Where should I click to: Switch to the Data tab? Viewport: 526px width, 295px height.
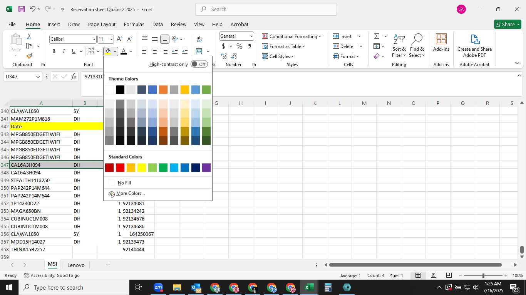[157, 24]
